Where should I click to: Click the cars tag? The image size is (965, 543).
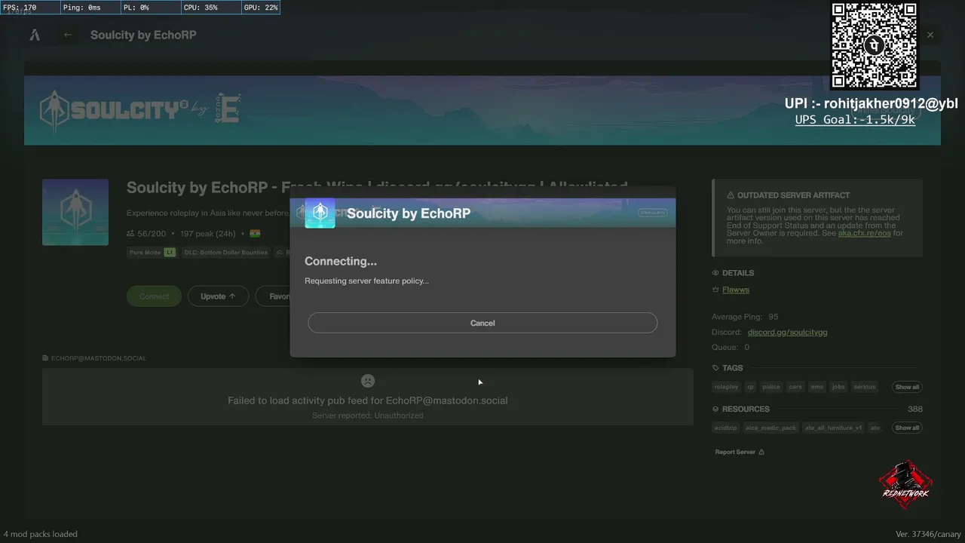[795, 387]
